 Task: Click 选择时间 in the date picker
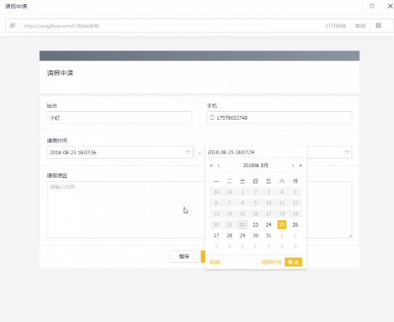[271, 262]
